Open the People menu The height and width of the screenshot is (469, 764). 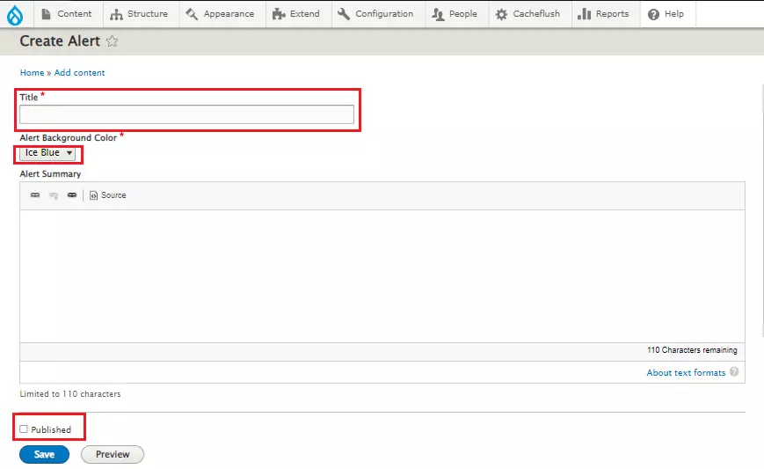point(455,14)
